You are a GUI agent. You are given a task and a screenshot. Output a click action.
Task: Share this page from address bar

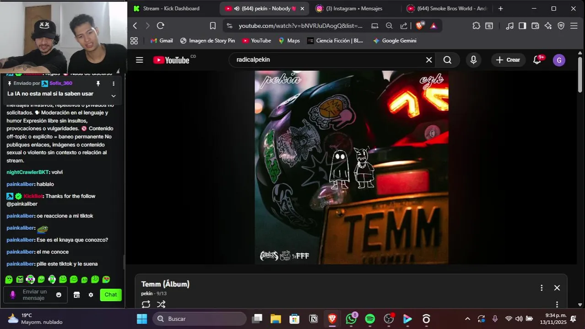[404, 26]
